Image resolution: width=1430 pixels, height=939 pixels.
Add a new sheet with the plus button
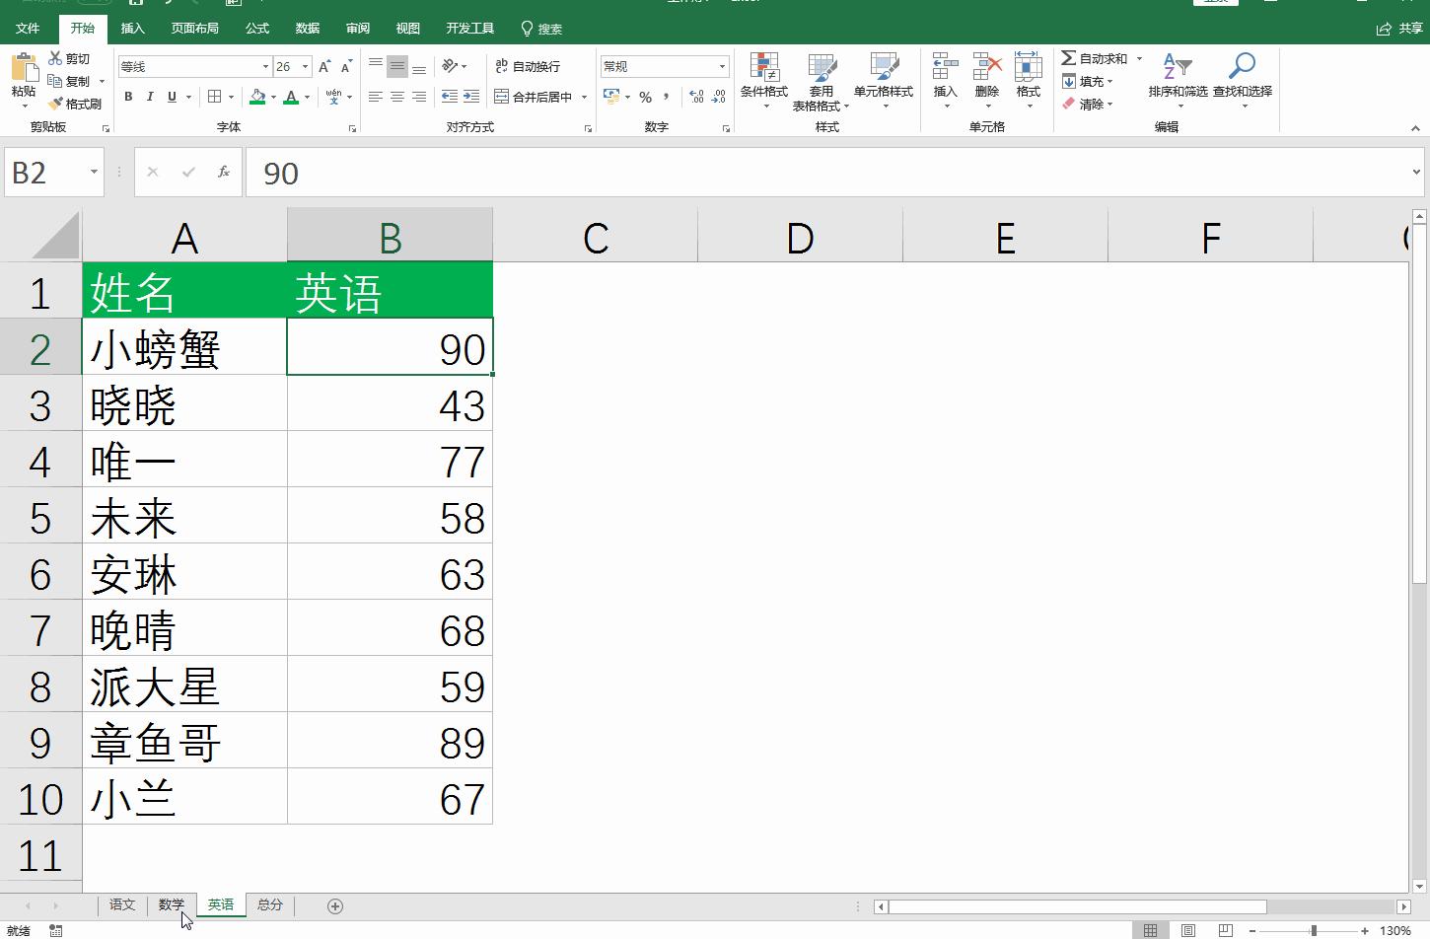pos(334,904)
